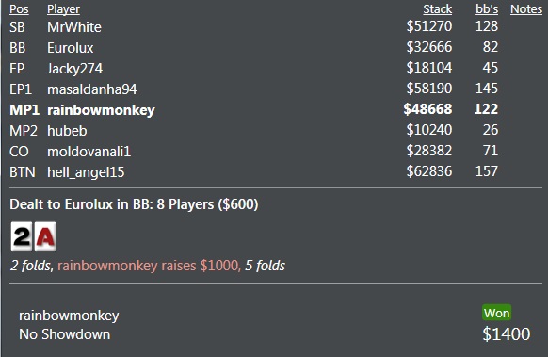
Task: Sort by the Stack column header
Action: coord(438,9)
